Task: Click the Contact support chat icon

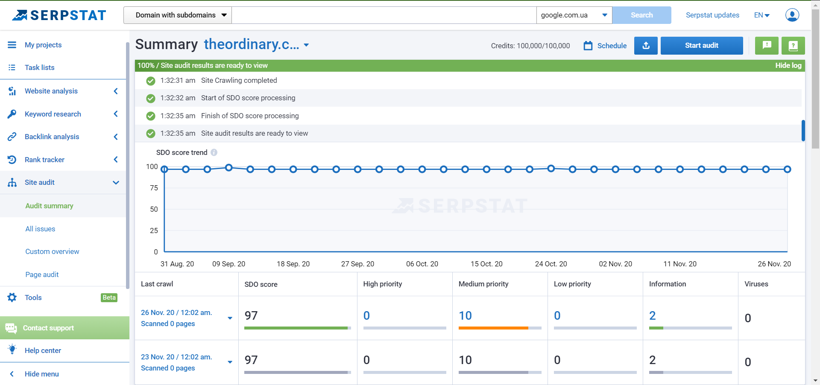Action: click(x=11, y=328)
